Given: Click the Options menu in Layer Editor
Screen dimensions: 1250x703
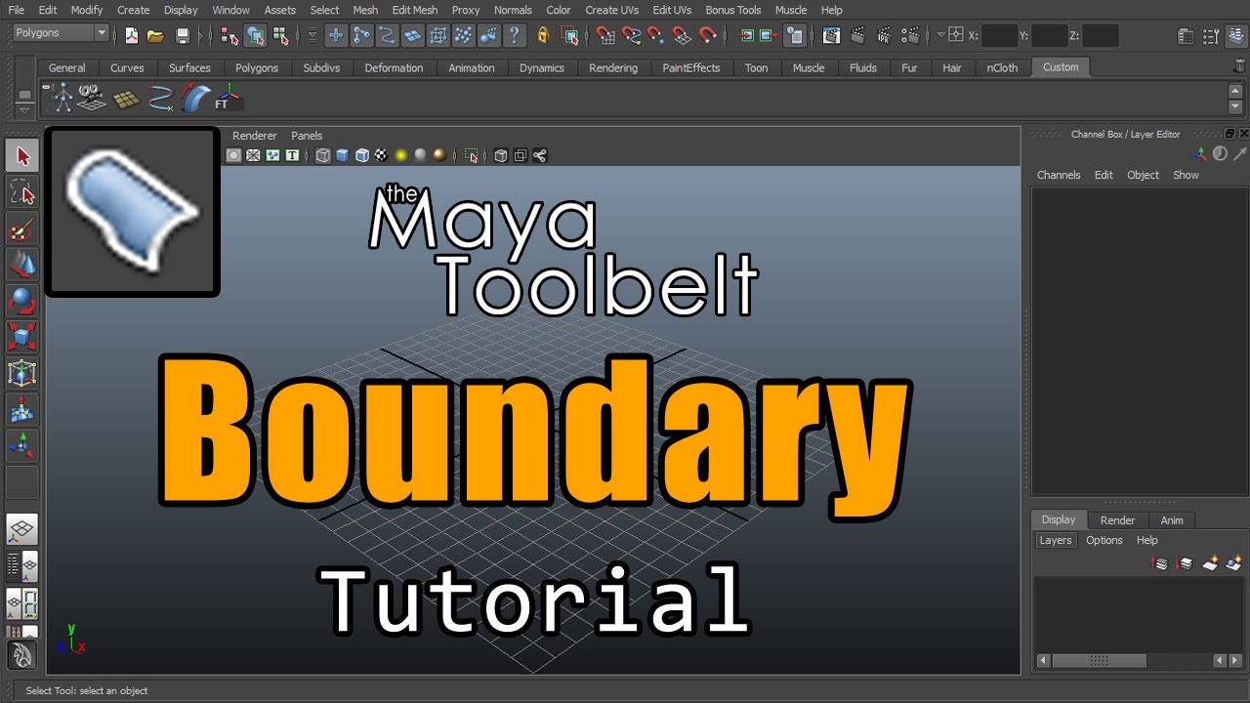Looking at the screenshot, I should [1104, 540].
